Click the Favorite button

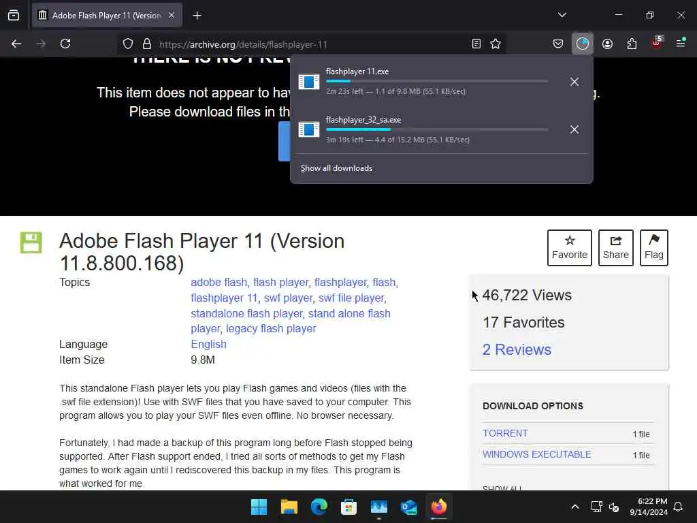point(570,248)
